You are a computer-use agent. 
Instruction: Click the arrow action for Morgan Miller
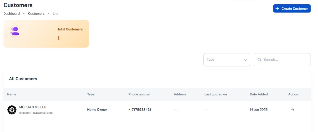(x=292, y=110)
